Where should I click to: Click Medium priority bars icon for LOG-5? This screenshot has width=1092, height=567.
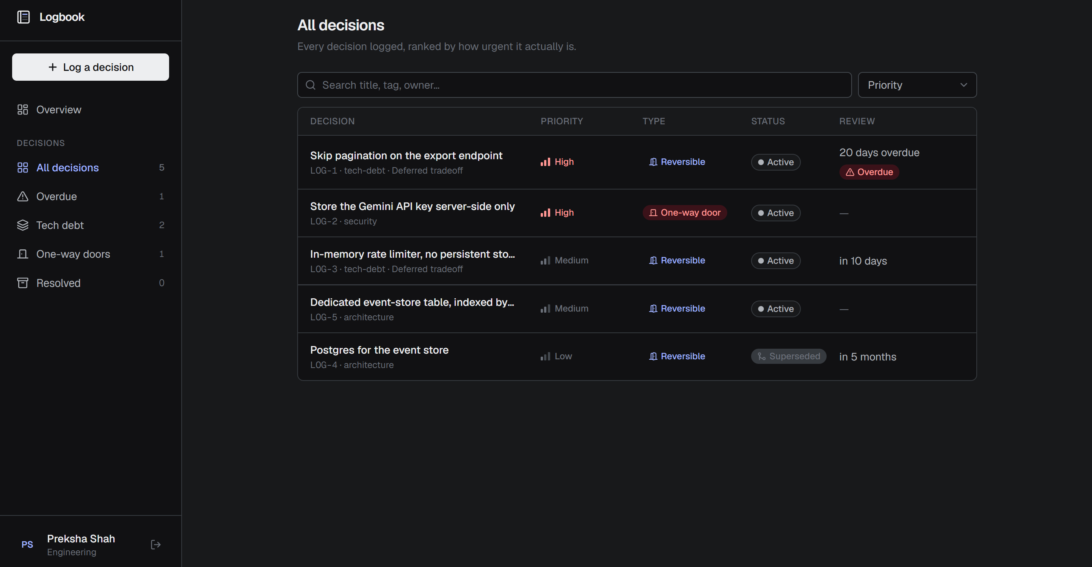(x=545, y=309)
